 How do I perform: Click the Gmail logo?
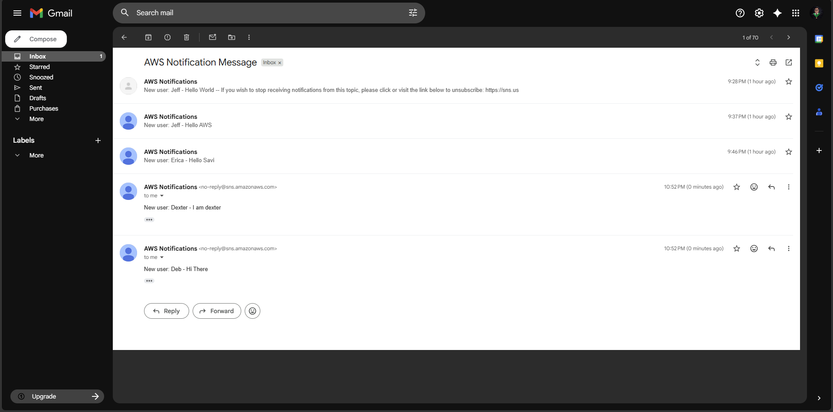51,13
